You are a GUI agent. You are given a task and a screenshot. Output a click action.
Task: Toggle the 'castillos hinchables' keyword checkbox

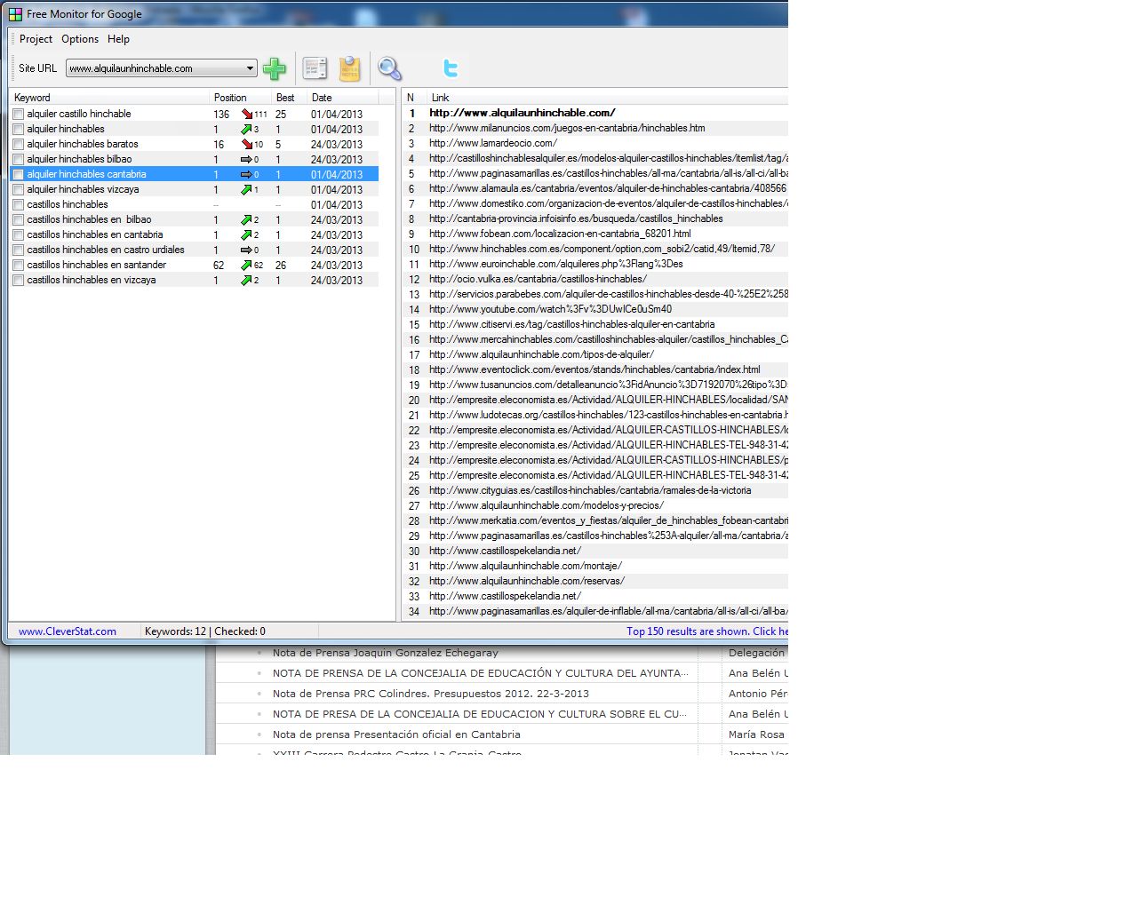18,204
